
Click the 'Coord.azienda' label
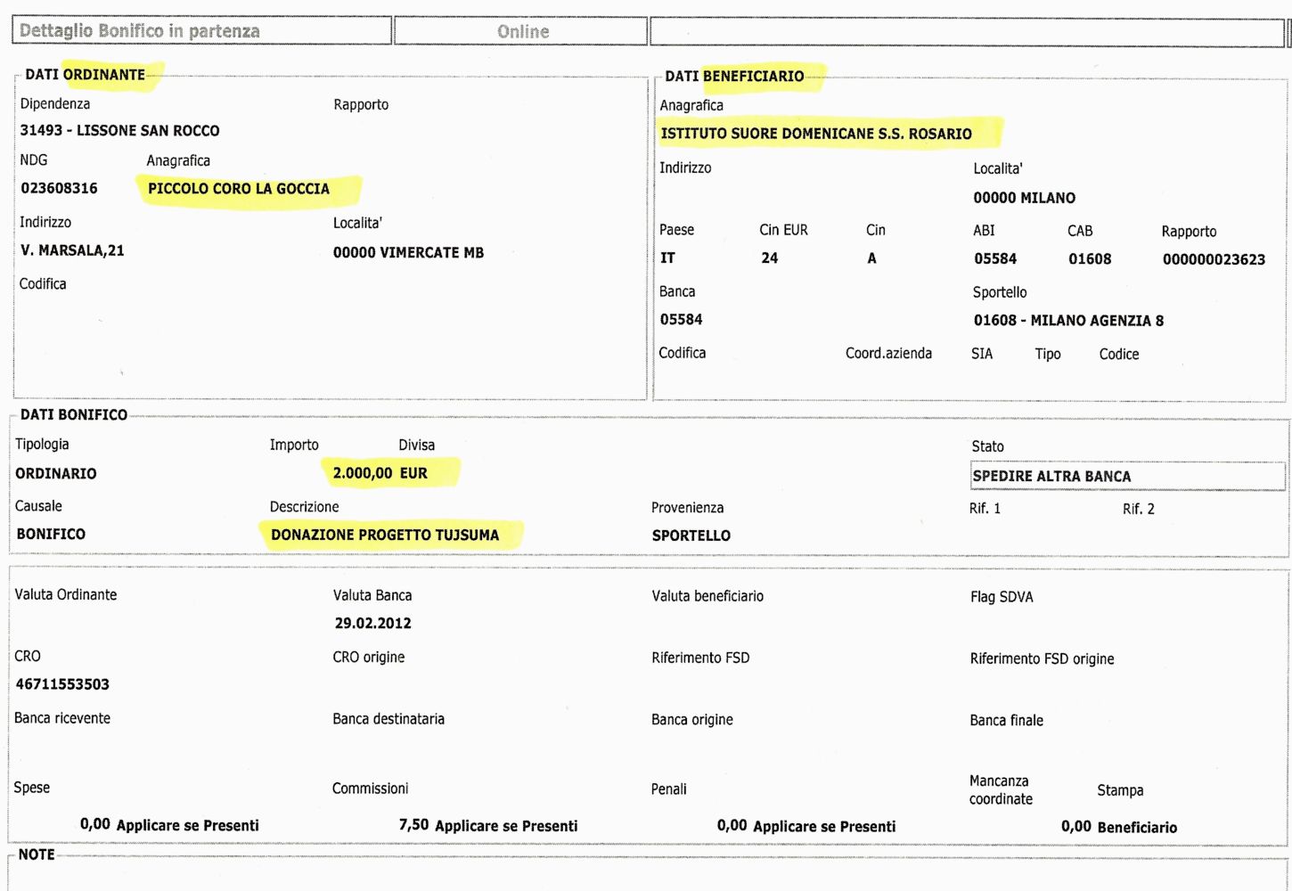pos(888,354)
